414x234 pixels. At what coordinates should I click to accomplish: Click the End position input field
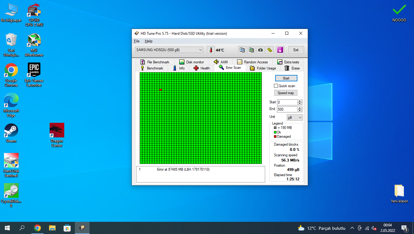click(287, 109)
